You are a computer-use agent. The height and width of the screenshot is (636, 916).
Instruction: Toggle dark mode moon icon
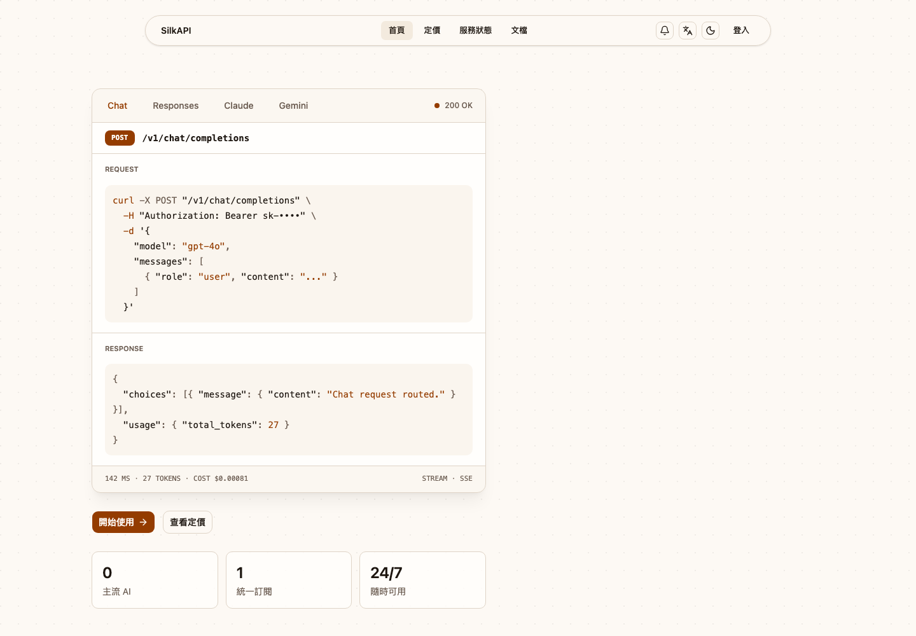tap(711, 31)
